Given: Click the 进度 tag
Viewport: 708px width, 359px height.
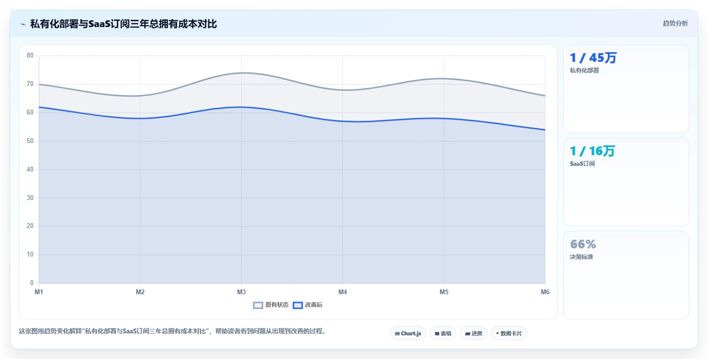Looking at the screenshot, I should (x=474, y=333).
